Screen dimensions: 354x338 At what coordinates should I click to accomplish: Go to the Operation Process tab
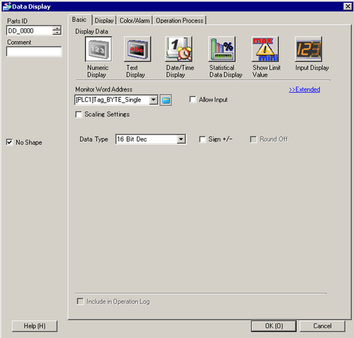180,21
